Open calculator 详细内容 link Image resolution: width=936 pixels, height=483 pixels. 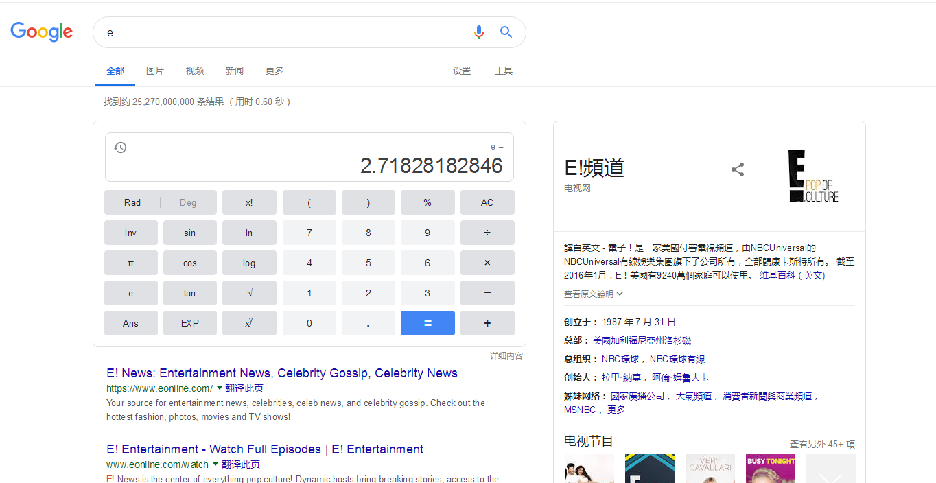[x=506, y=356]
